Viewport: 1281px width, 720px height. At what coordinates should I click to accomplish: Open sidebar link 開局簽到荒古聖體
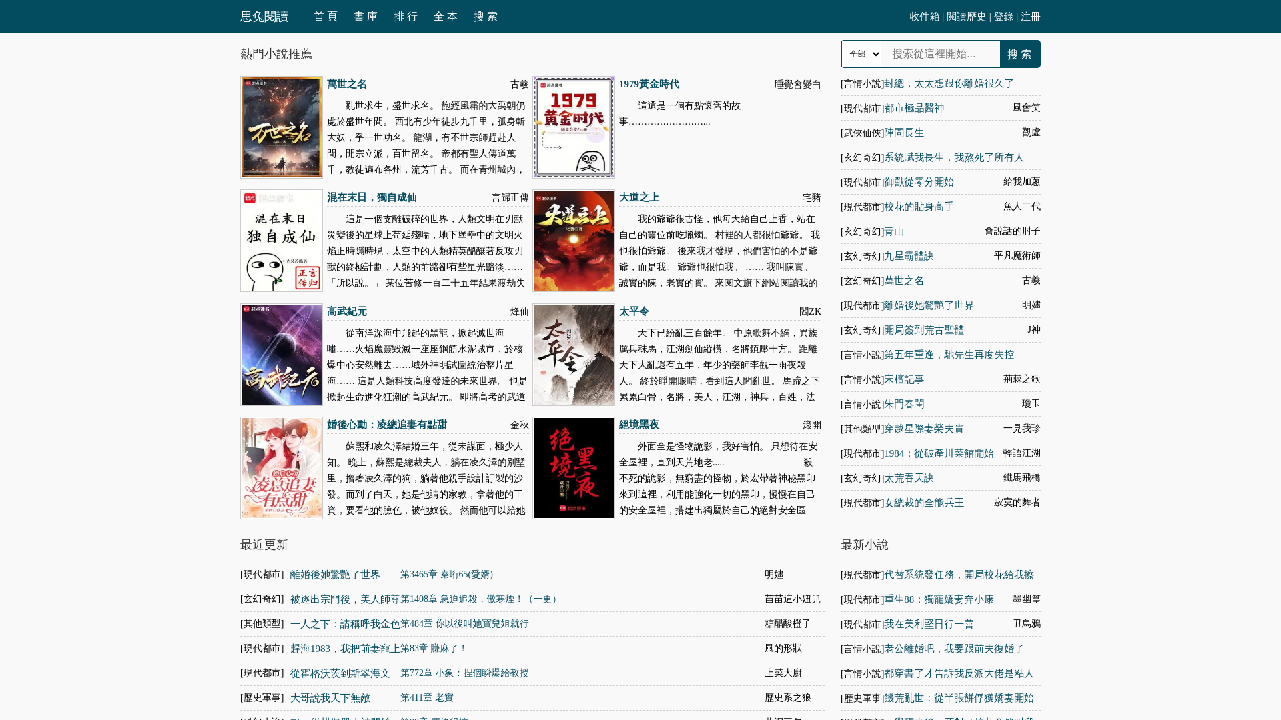[924, 330]
